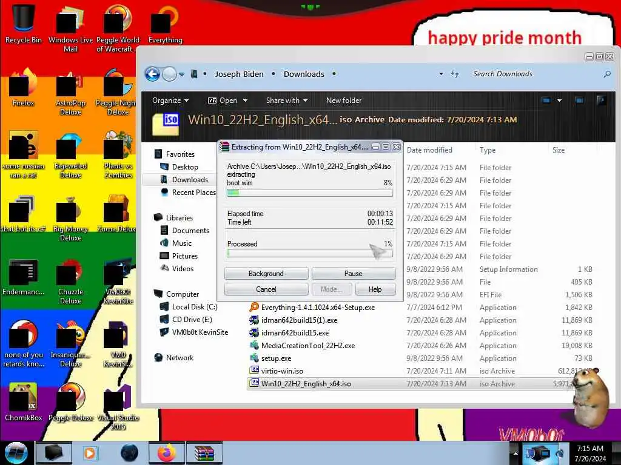
Task: Click the search magnifier in Downloads
Action: pos(607,74)
